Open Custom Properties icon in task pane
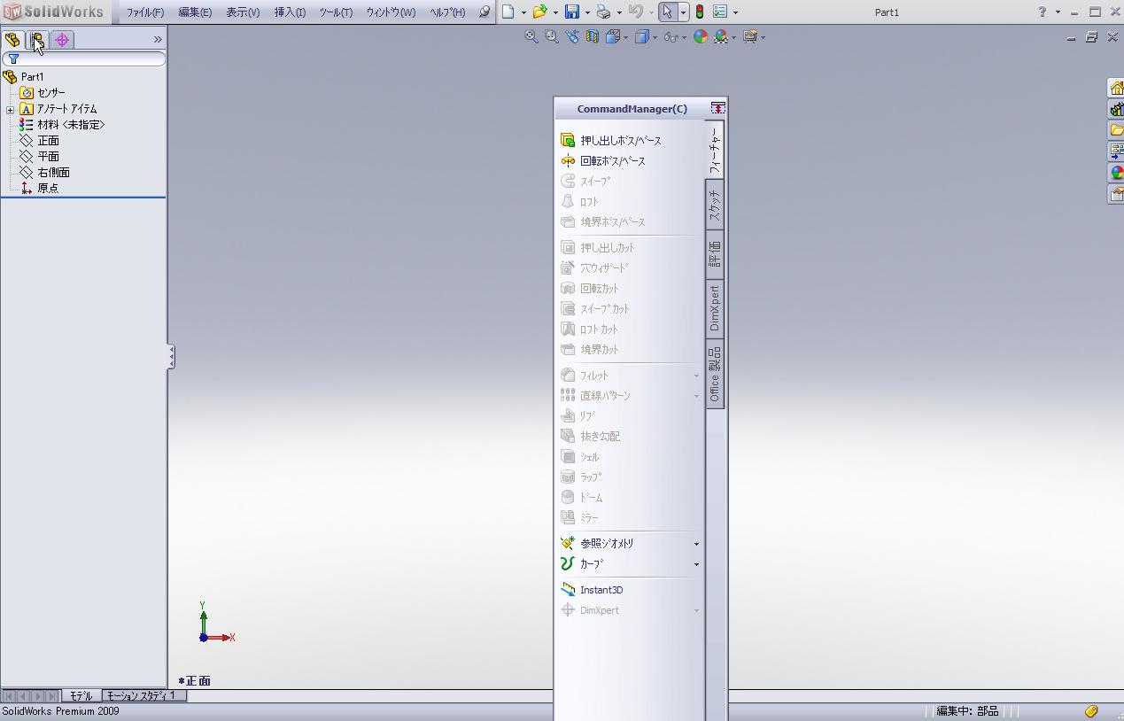The image size is (1124, 721). 1116,194
